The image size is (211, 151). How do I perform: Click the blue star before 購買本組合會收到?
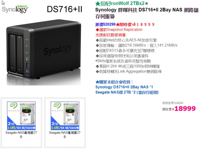pyautogui.click(x=97, y=82)
